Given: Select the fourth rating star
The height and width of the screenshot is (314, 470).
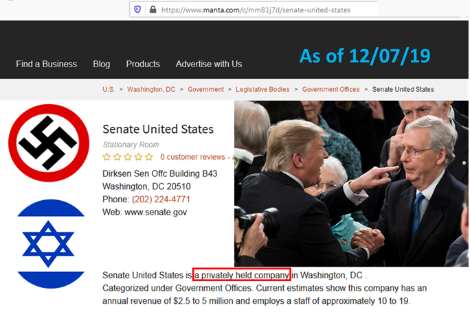Looking at the screenshot, I should (138, 157).
